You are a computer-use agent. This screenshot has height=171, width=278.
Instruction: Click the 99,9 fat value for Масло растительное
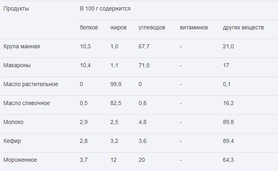pos(116,84)
